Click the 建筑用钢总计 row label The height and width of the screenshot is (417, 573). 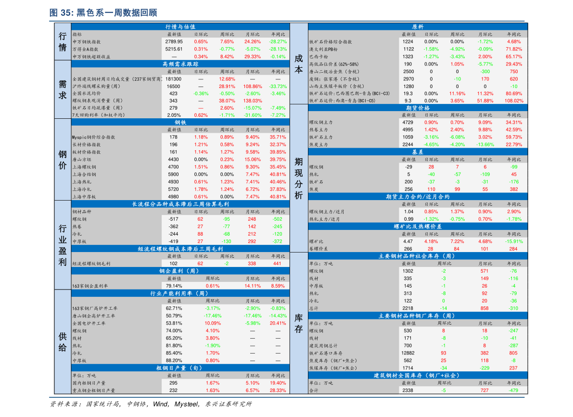pyautogui.click(x=323, y=346)
